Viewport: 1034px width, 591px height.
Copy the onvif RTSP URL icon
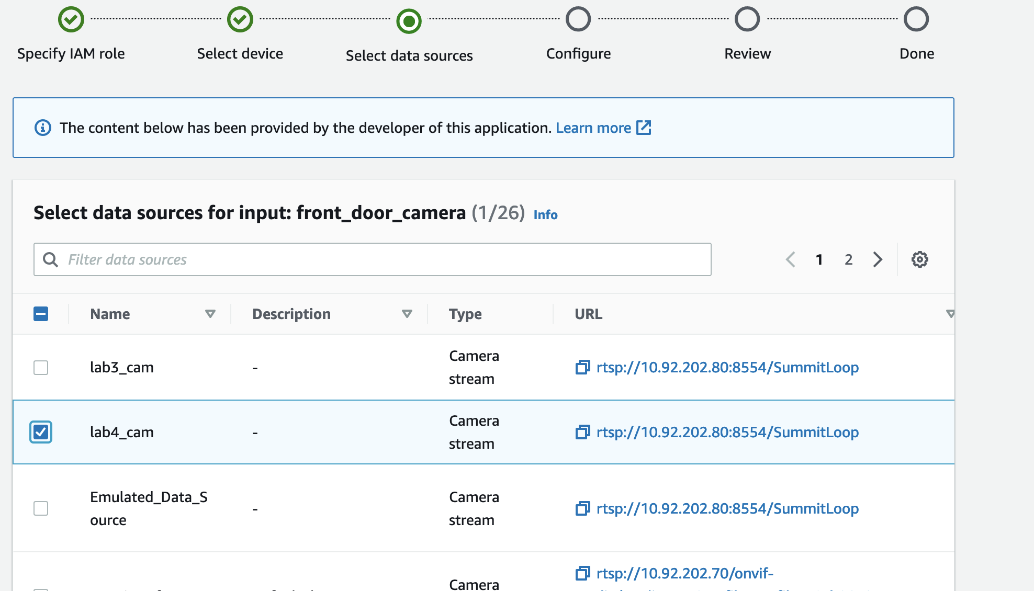click(x=582, y=573)
